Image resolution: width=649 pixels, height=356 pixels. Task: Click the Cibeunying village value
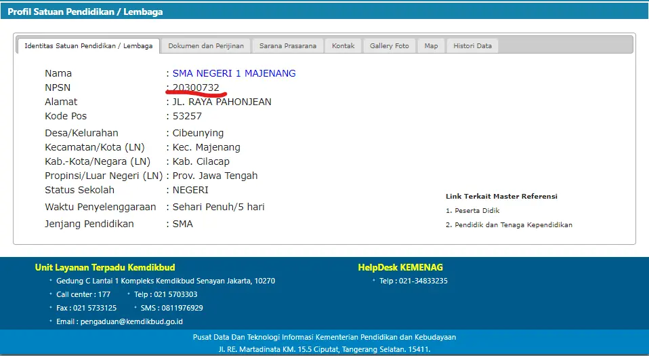(x=198, y=133)
